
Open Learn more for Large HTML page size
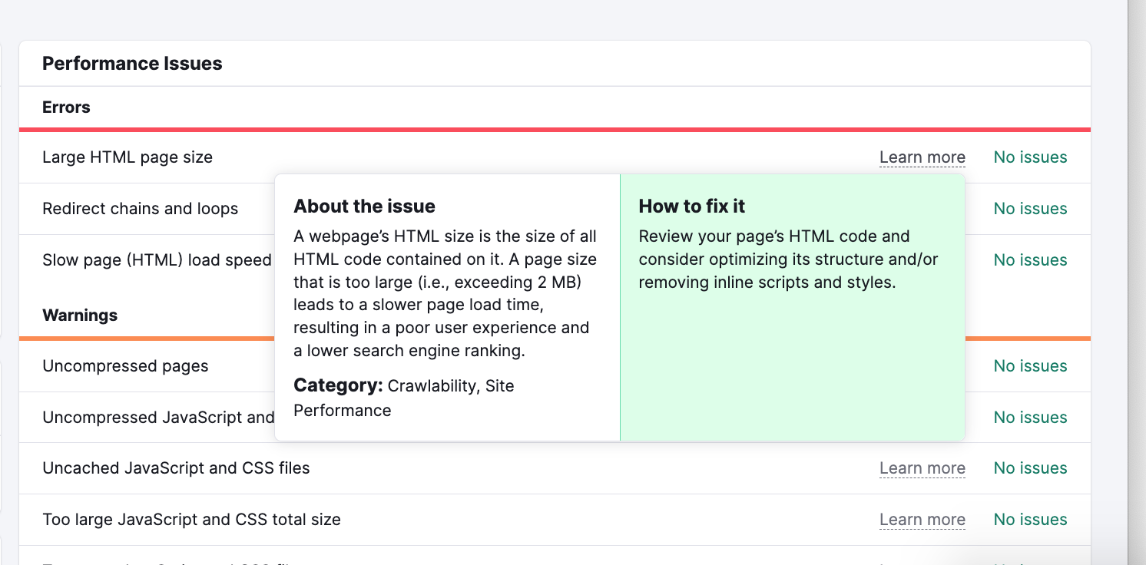[x=922, y=157]
